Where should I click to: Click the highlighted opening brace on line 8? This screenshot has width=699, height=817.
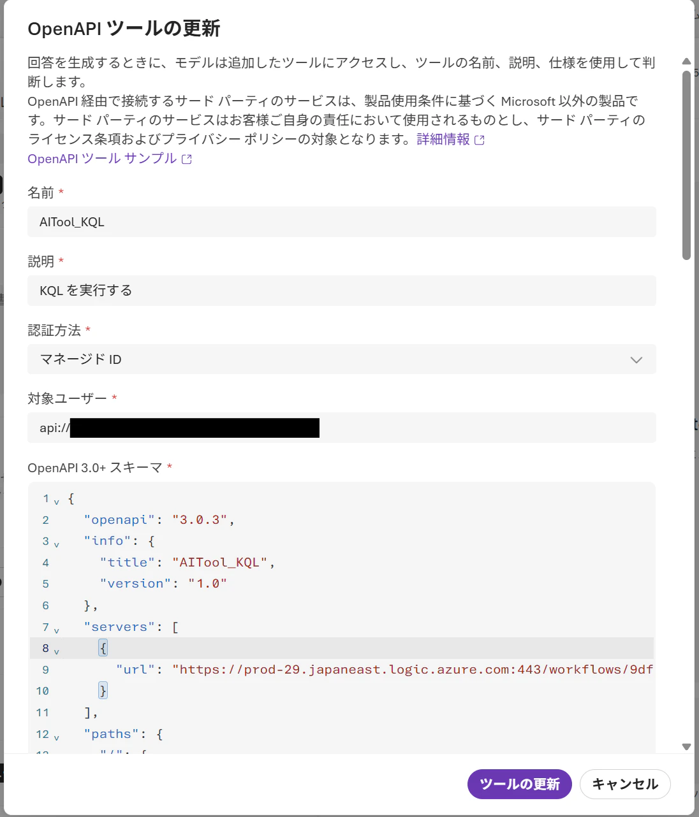coord(103,648)
